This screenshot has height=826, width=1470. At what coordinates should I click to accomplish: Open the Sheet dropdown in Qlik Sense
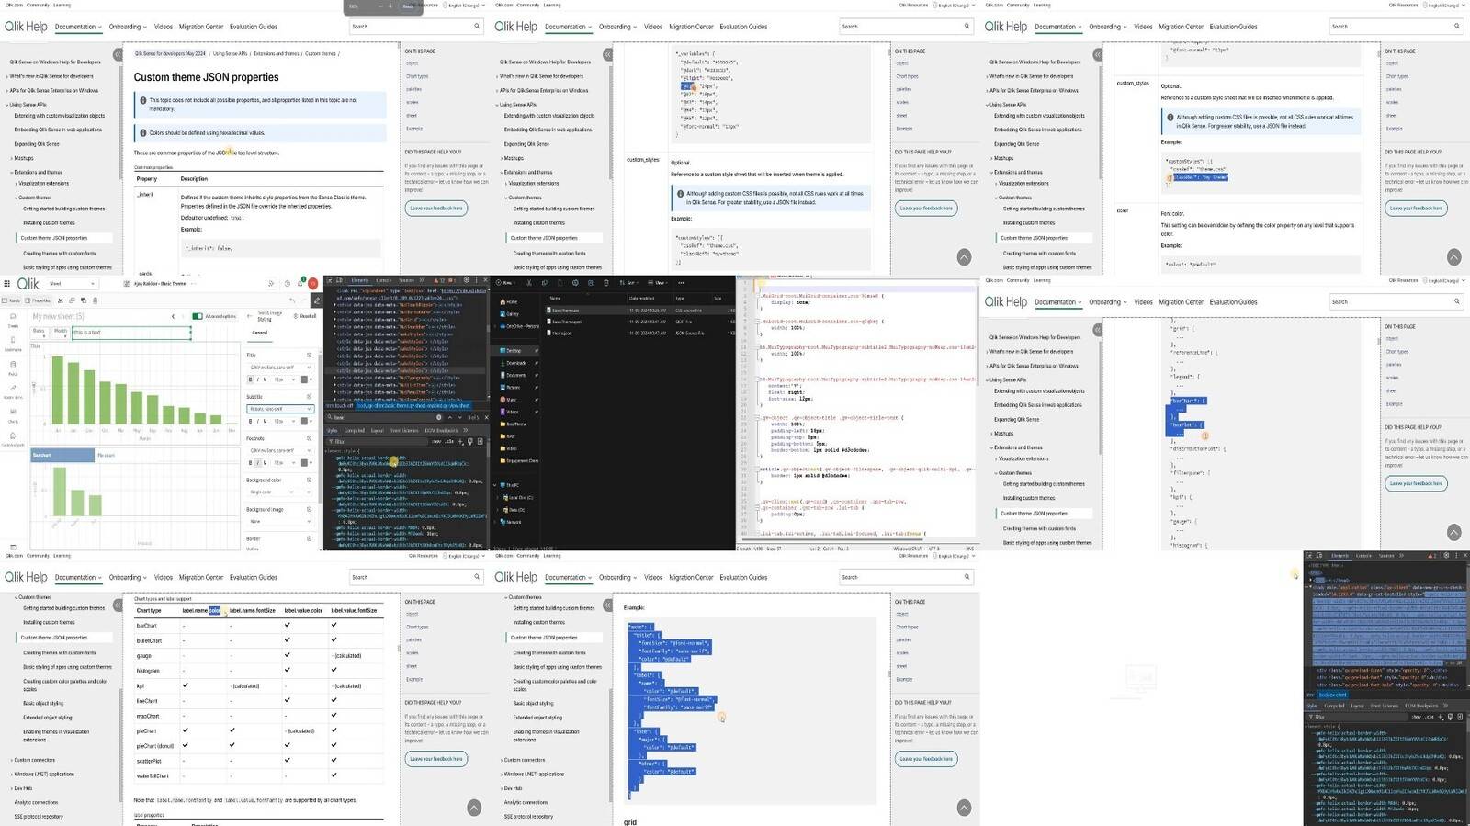[73, 284]
